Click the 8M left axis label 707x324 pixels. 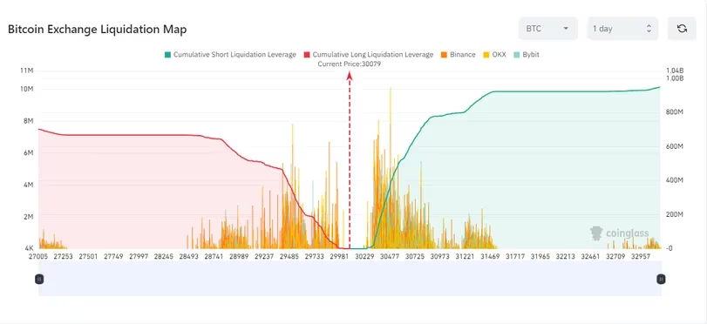[x=29, y=121]
